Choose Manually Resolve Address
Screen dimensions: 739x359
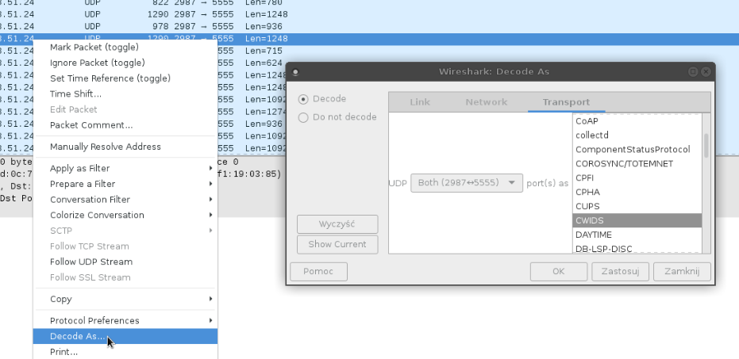coord(125,147)
